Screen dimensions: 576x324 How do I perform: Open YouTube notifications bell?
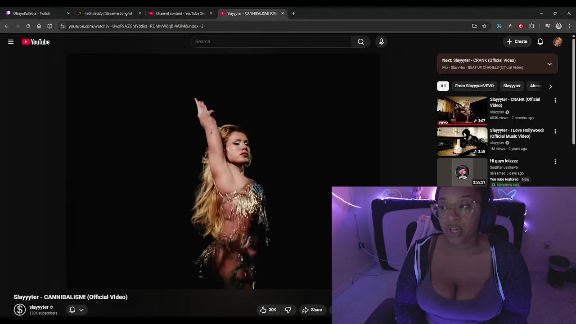coord(540,41)
